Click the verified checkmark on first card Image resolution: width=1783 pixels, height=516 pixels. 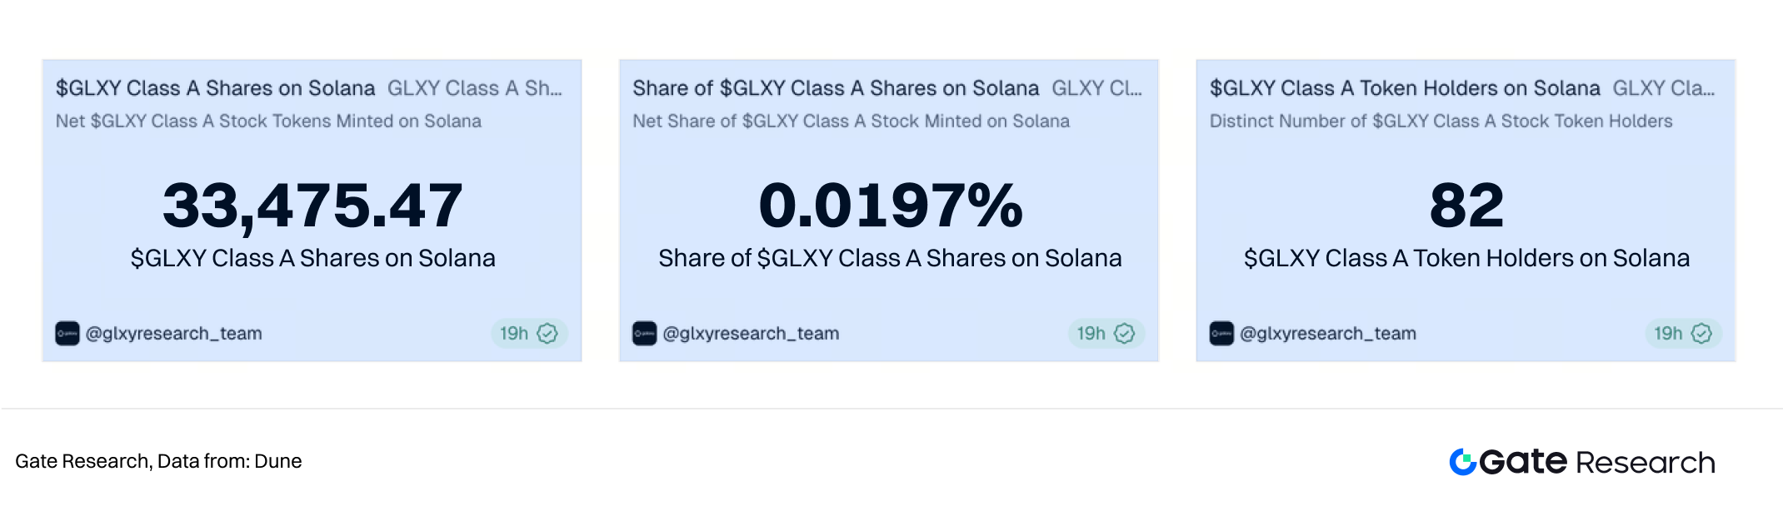[x=547, y=334]
